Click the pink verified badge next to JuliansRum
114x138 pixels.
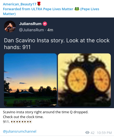tap(45, 24)
